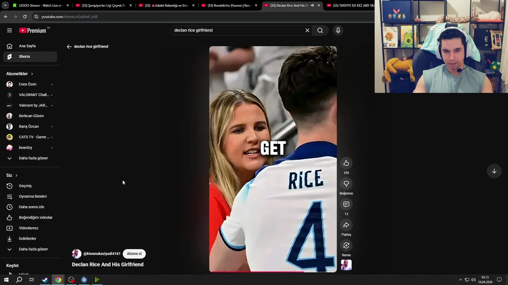
Task: Expand the Siz section
Action: point(12,175)
